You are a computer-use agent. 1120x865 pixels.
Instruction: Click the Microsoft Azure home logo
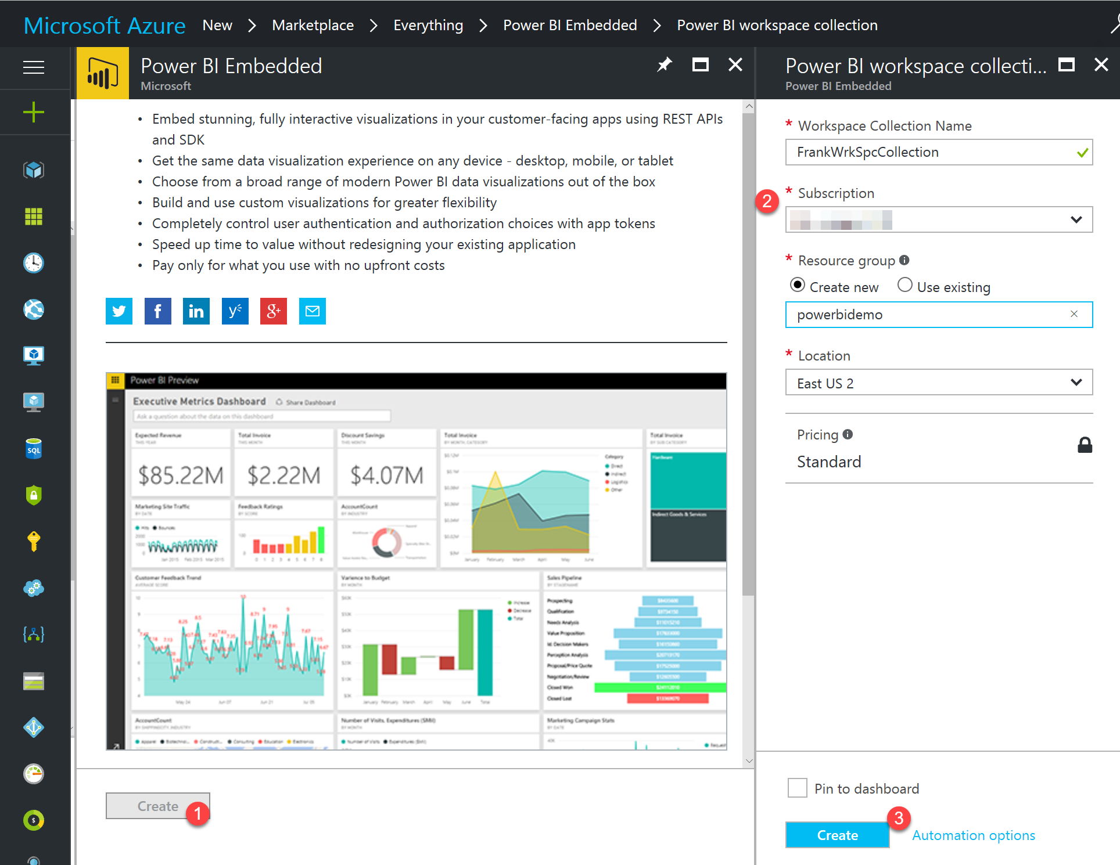tap(105, 26)
